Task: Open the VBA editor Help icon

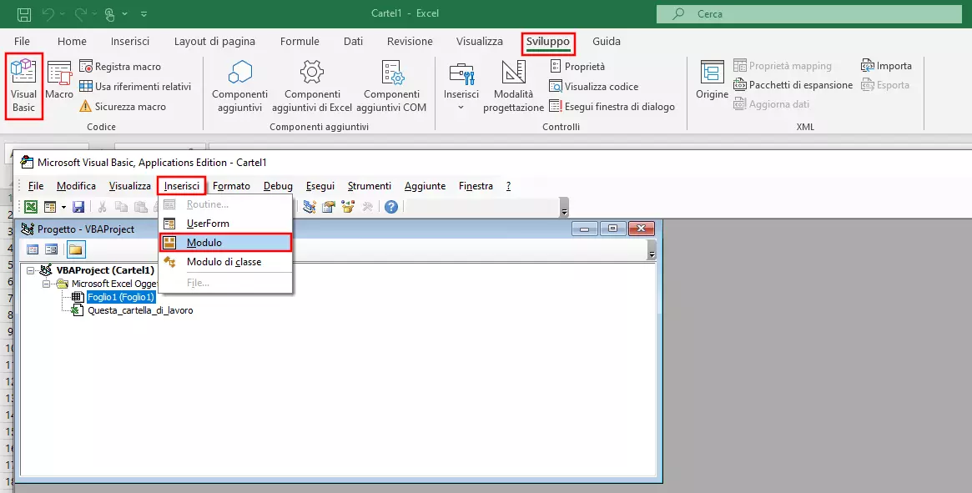Action: coord(390,206)
